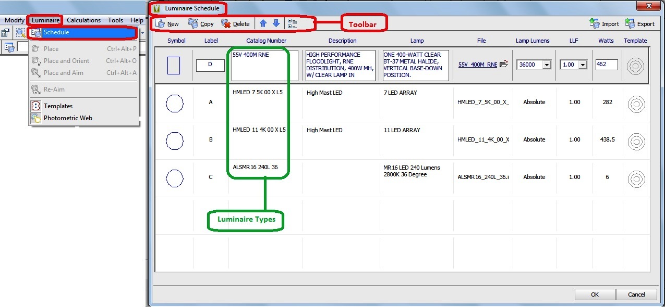The image size is (665, 307).
Task: Click the Watts field showing 462
Action: [x=606, y=64]
